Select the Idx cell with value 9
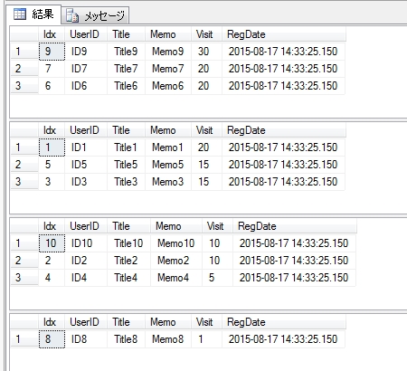The image size is (407, 371). click(x=52, y=52)
